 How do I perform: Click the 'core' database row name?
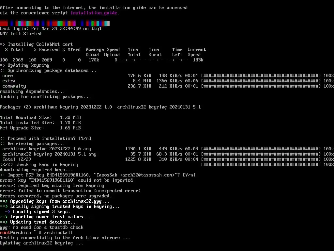pyautogui.click(x=8, y=76)
